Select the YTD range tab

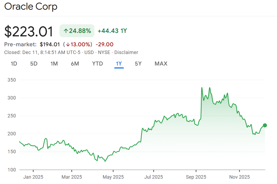(97, 64)
